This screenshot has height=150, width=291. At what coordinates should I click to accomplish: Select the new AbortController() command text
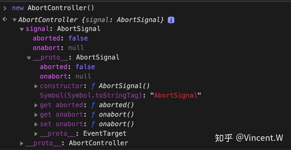53,8
